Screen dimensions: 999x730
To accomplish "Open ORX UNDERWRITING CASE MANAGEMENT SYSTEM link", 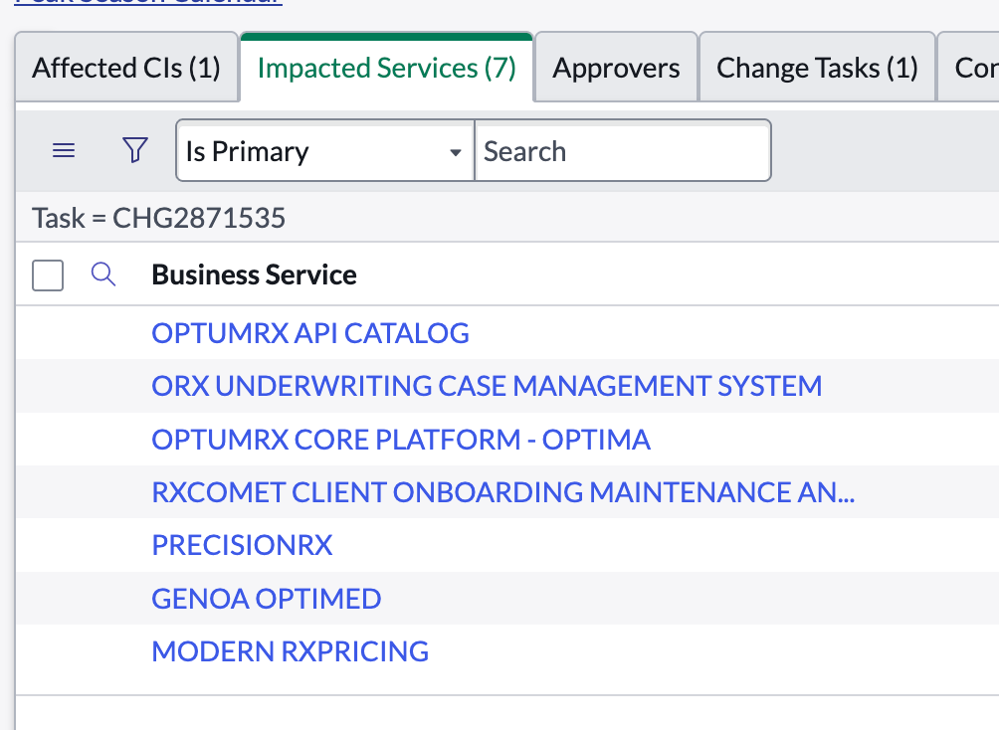I will 487,386.
